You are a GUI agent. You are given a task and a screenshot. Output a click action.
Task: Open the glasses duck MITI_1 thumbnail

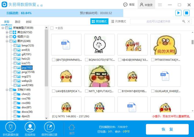(x=99, y=76)
